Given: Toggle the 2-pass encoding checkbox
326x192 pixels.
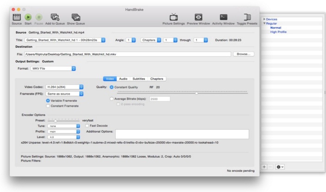Looking at the screenshot, I should [x=118, y=104].
